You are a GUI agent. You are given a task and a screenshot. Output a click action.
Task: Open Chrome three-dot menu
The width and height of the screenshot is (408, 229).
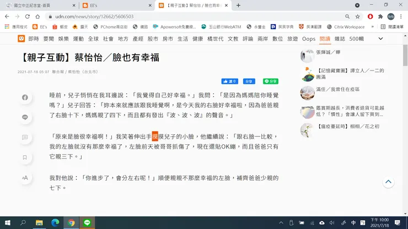pos(401,17)
